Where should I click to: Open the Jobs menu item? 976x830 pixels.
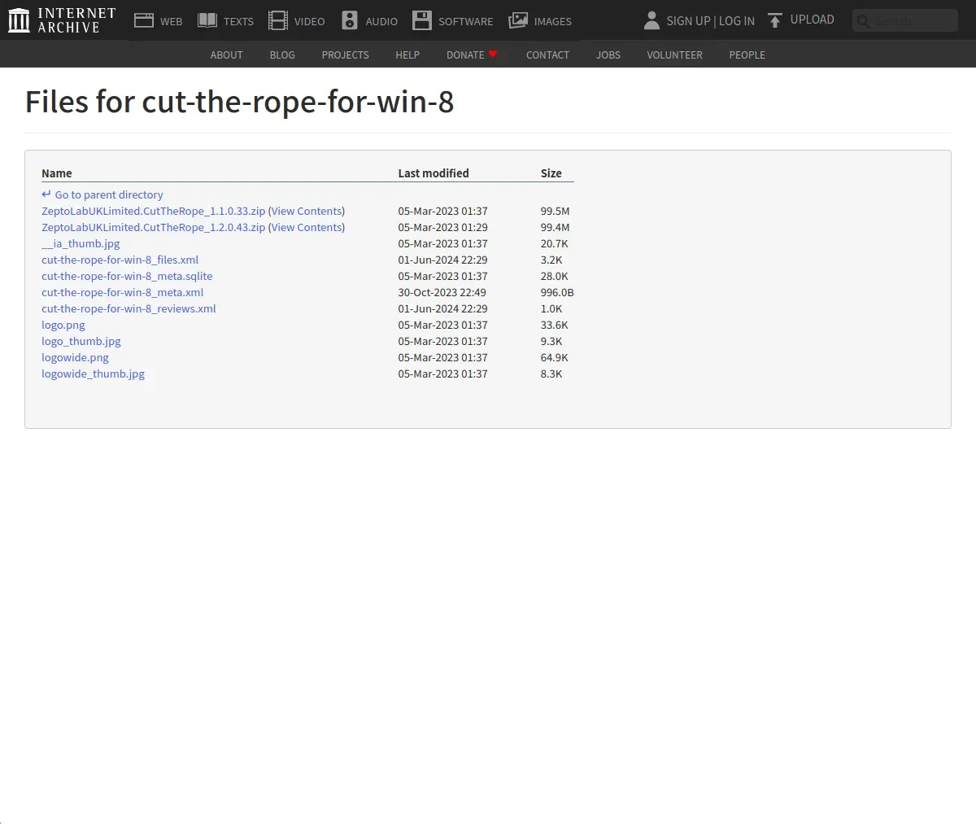coord(608,55)
